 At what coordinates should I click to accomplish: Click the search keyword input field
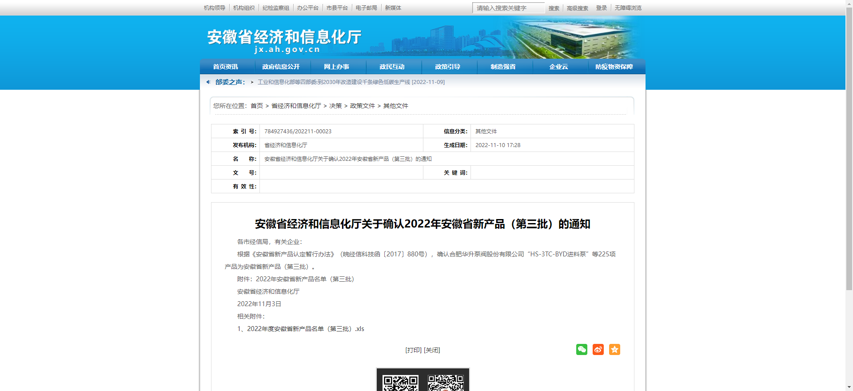coord(508,8)
